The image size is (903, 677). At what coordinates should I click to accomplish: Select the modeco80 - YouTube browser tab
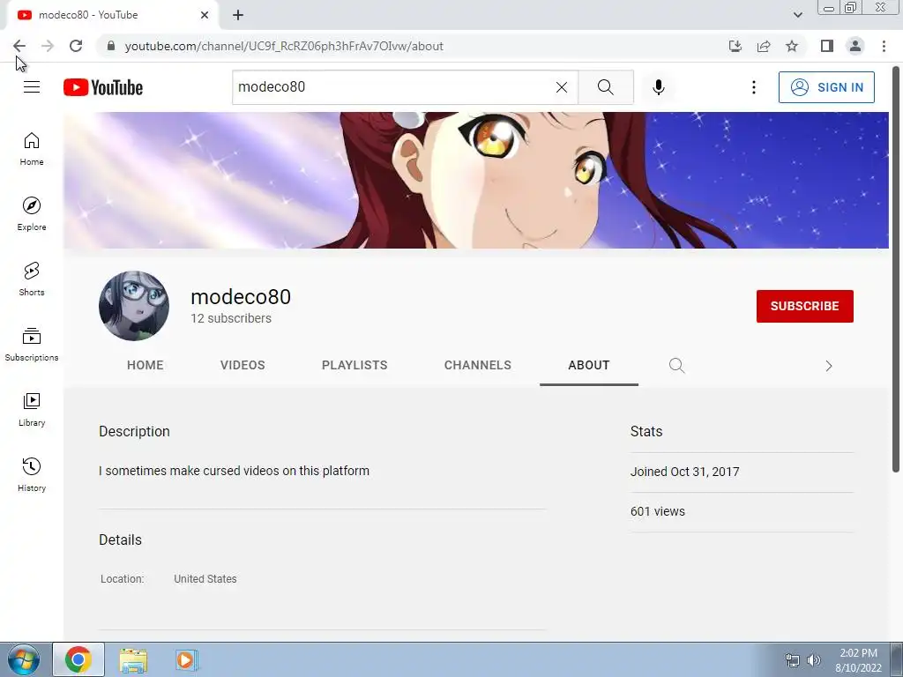(112, 15)
